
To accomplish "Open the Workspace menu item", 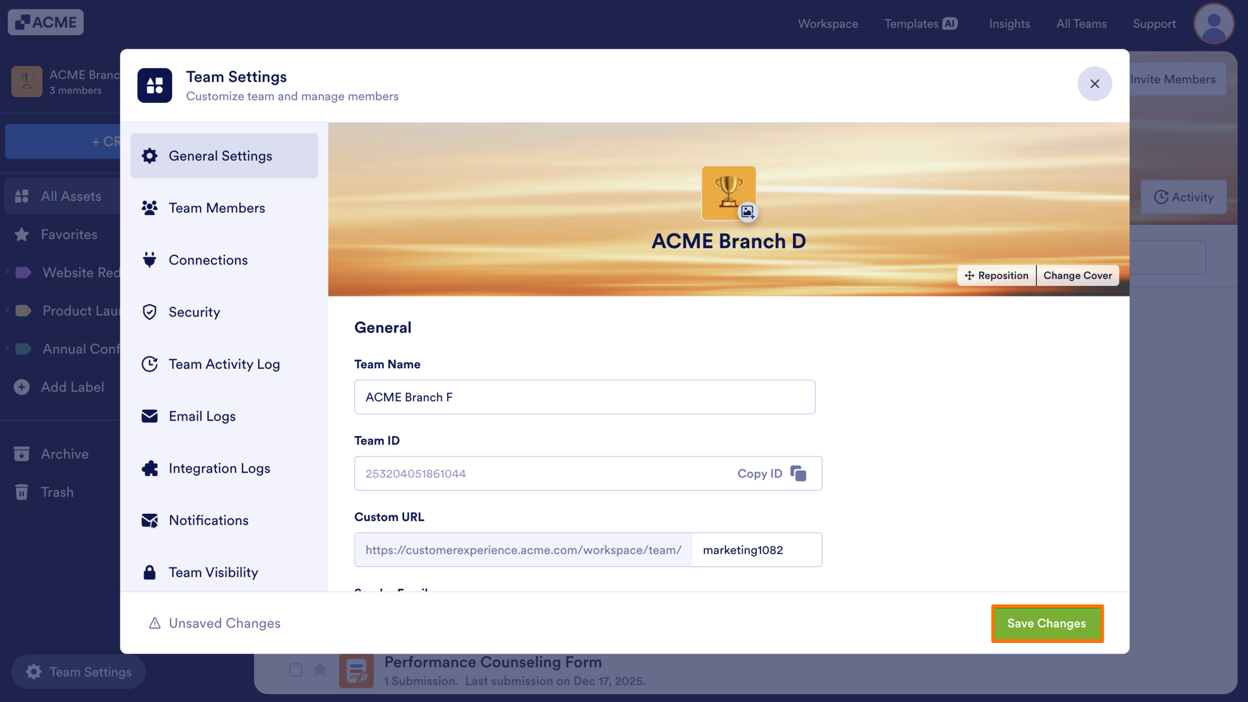I will (828, 23).
